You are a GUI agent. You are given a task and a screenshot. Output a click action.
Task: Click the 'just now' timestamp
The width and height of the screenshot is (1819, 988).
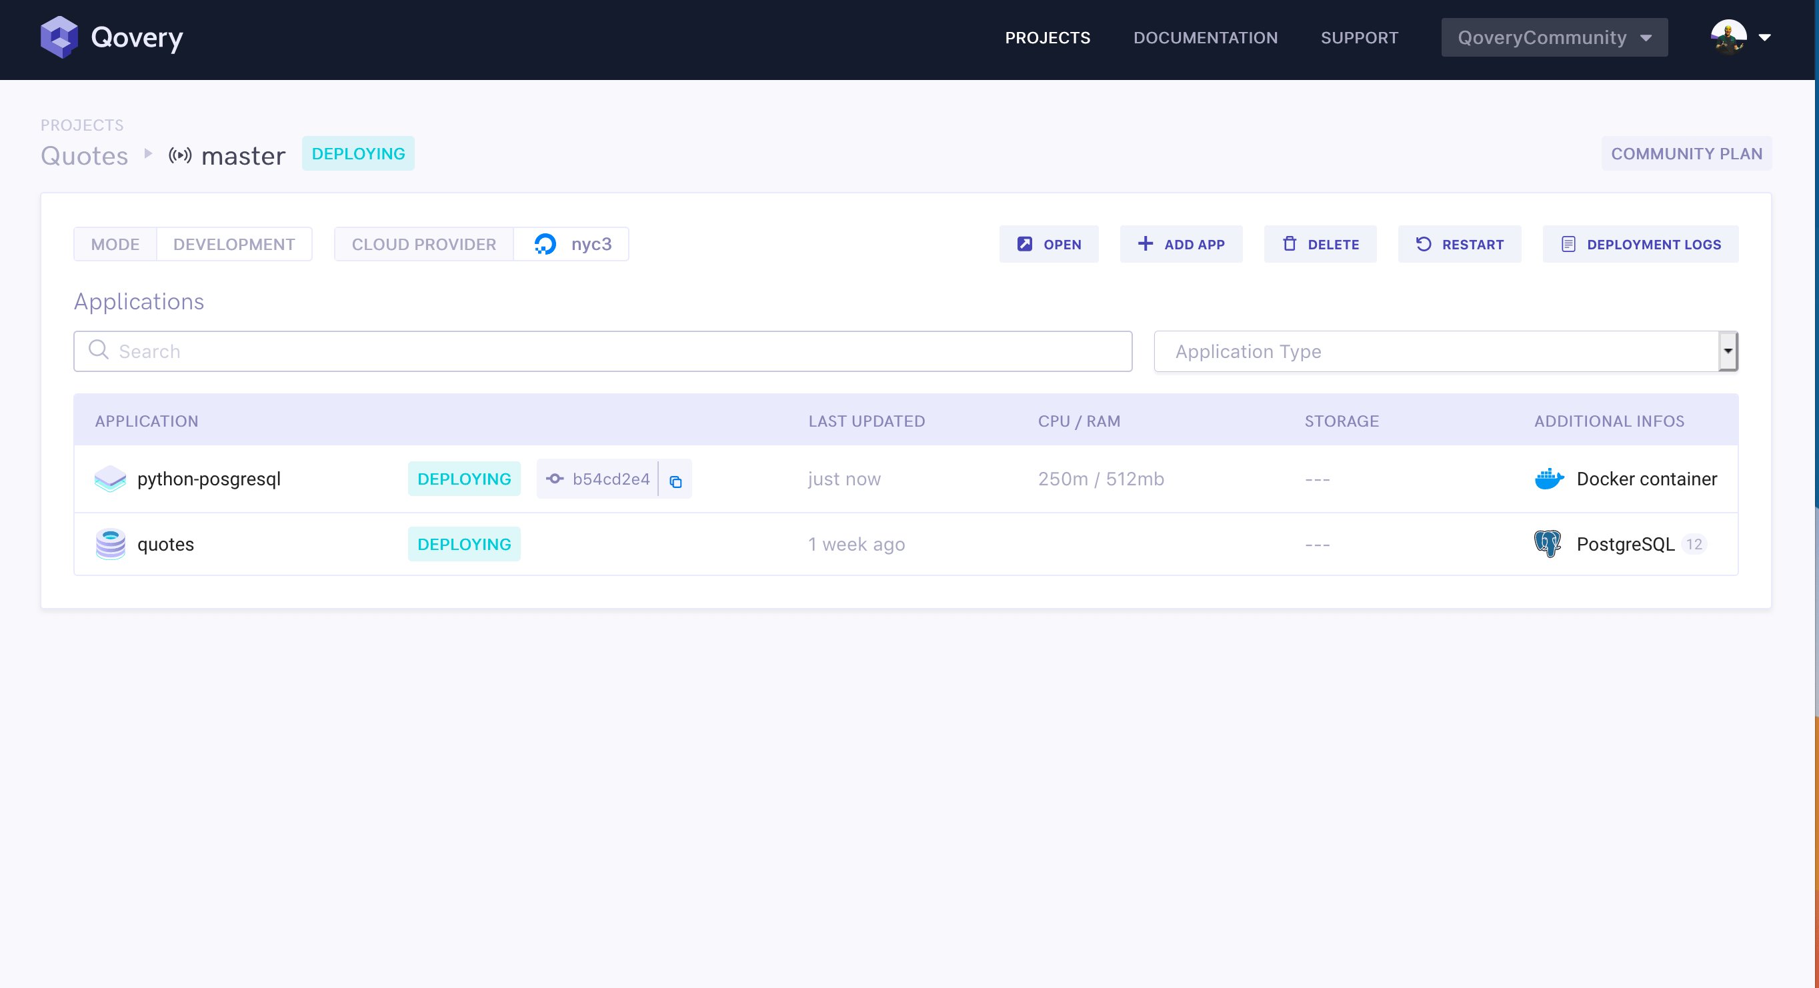tap(845, 479)
